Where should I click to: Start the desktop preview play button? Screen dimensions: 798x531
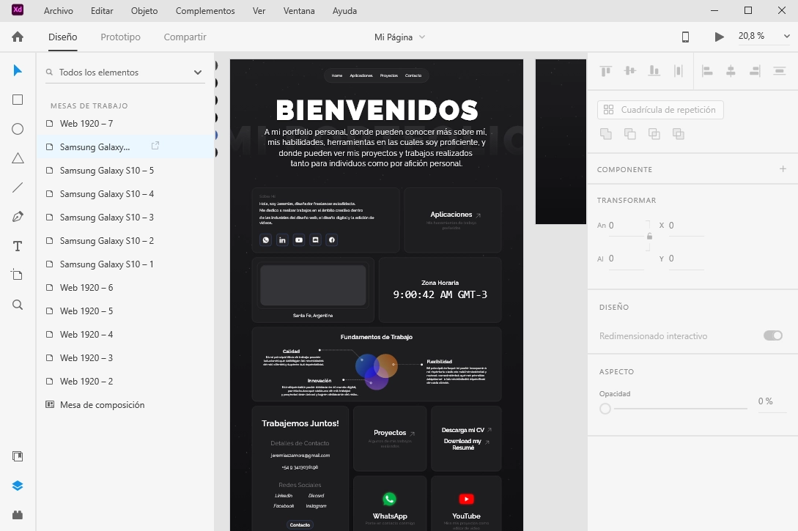pyautogui.click(x=719, y=37)
